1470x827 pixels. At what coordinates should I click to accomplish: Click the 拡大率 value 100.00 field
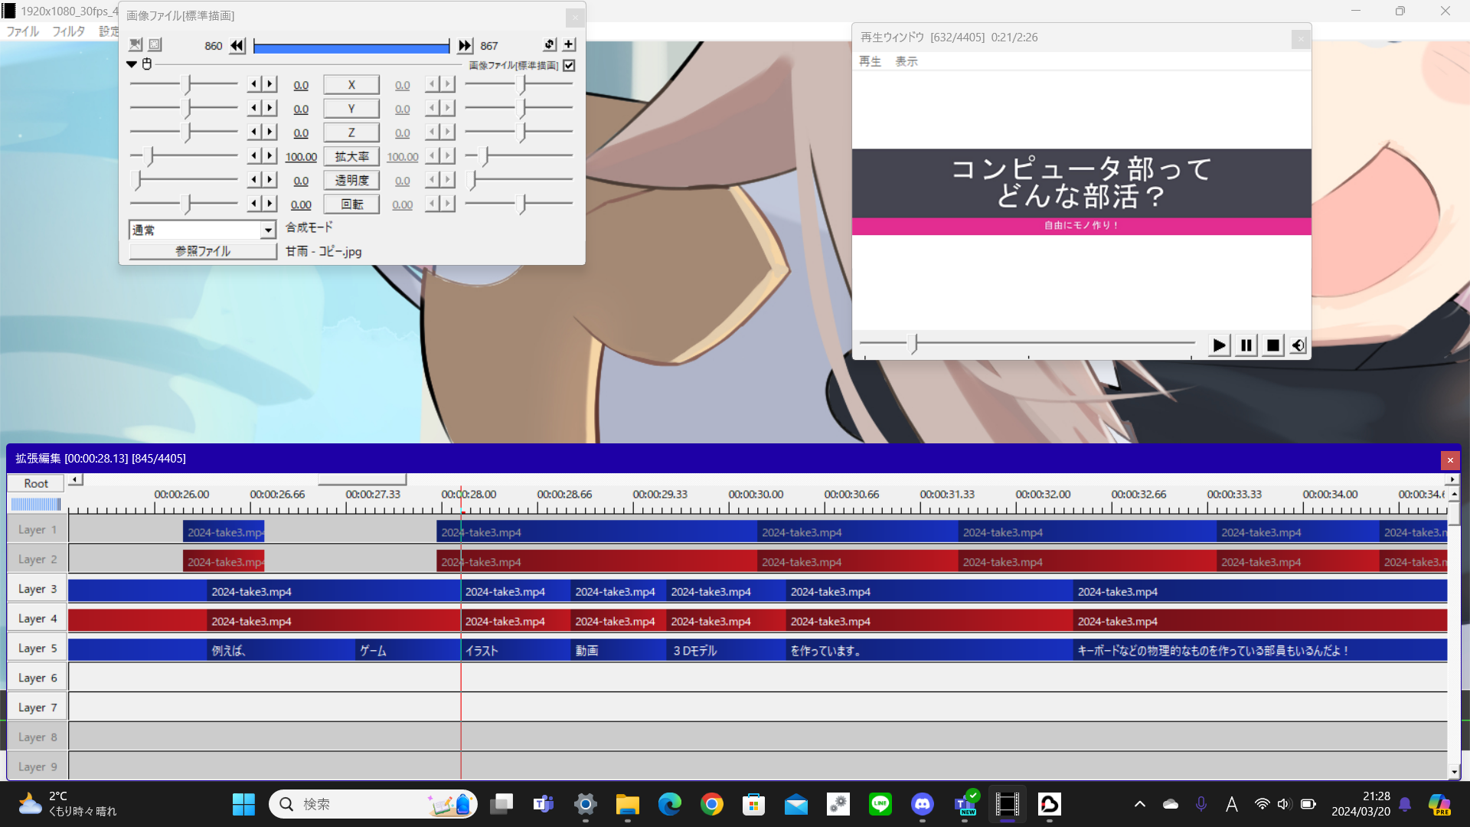click(x=301, y=156)
